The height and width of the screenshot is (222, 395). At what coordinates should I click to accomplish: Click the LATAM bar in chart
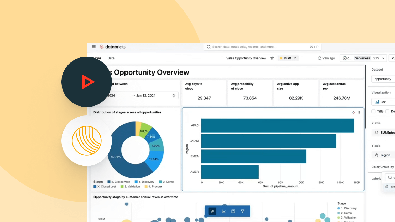tap(269, 141)
